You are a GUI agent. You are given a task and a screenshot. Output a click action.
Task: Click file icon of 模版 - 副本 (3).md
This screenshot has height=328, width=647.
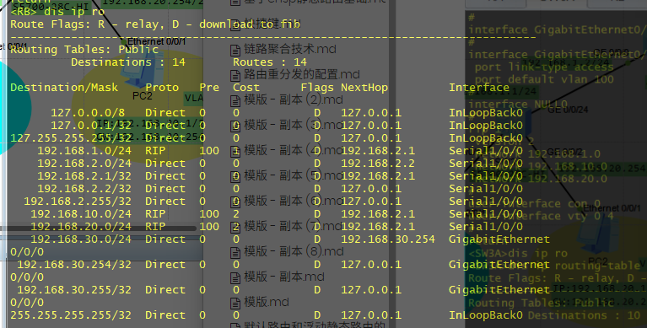pyautogui.click(x=235, y=126)
